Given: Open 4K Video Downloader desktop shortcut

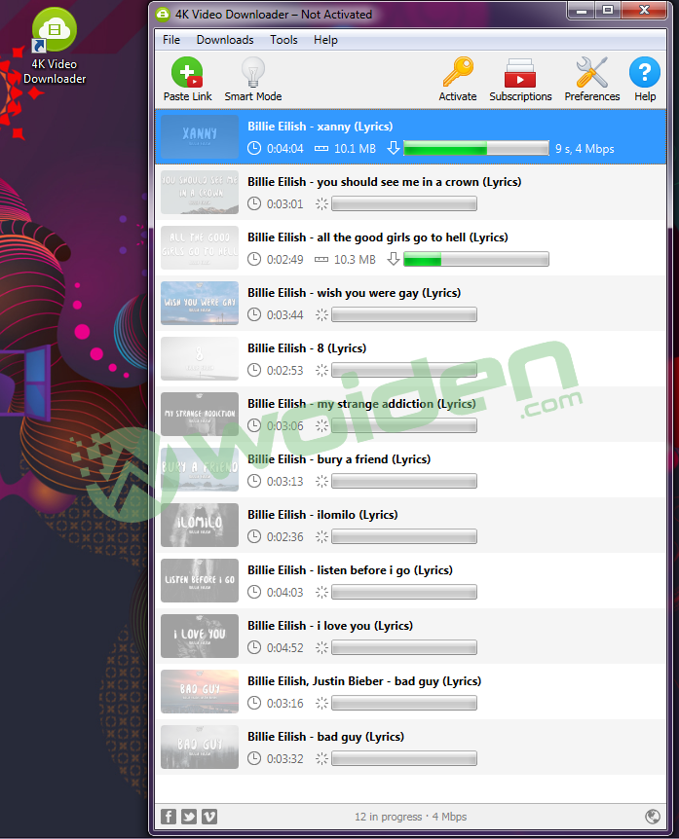Looking at the screenshot, I should (x=55, y=47).
